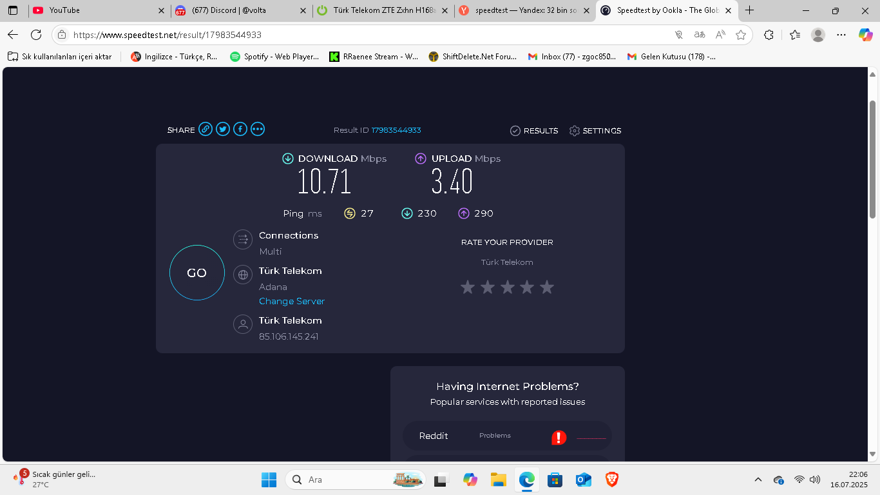Click the page vertical scrollbar

coord(873,159)
